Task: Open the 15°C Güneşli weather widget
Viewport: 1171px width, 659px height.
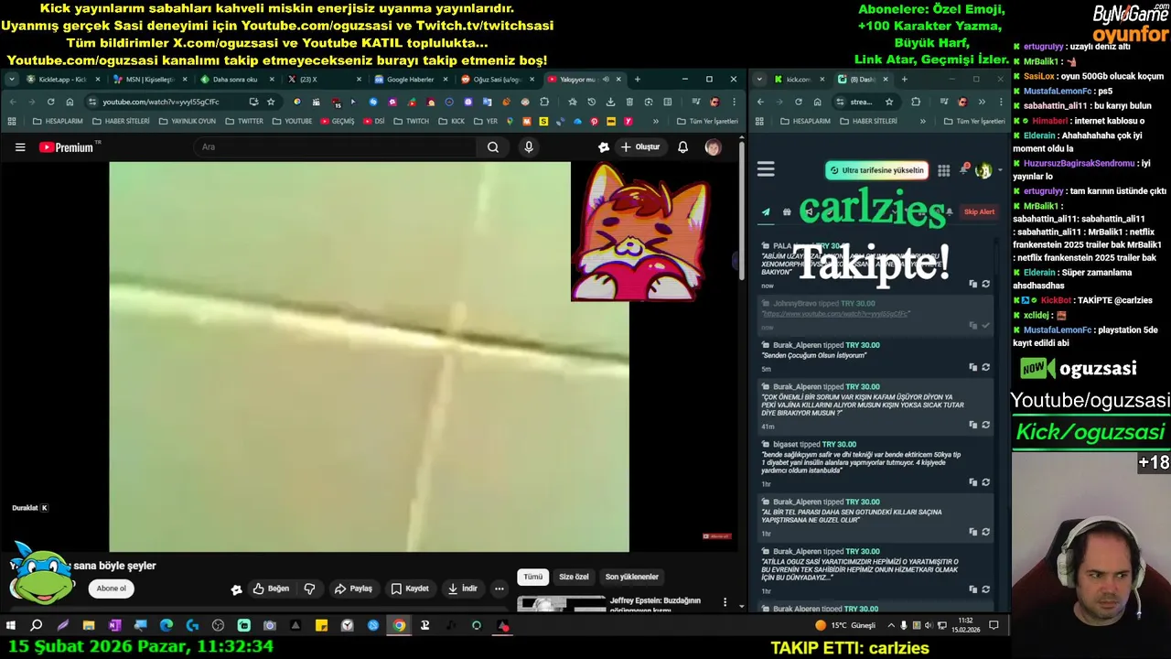Action: pos(845,626)
